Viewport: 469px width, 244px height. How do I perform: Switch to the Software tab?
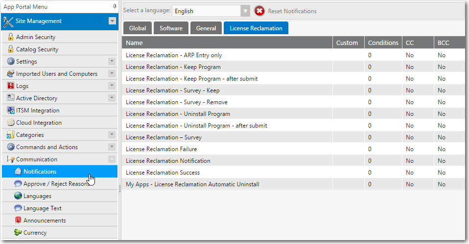171,28
